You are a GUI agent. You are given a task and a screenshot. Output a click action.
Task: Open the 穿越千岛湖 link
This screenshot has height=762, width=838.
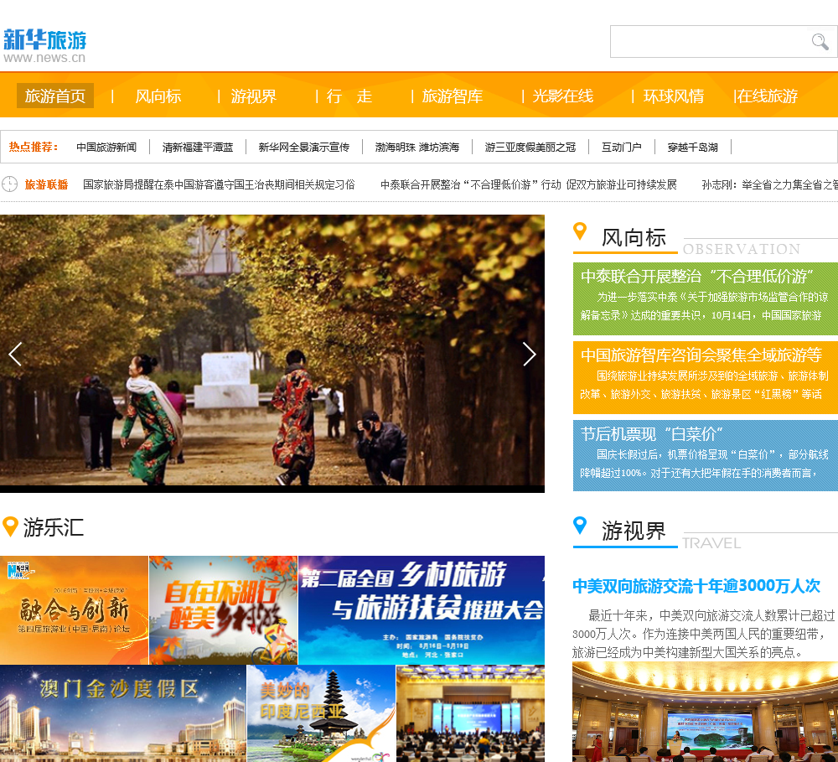pyautogui.click(x=693, y=147)
